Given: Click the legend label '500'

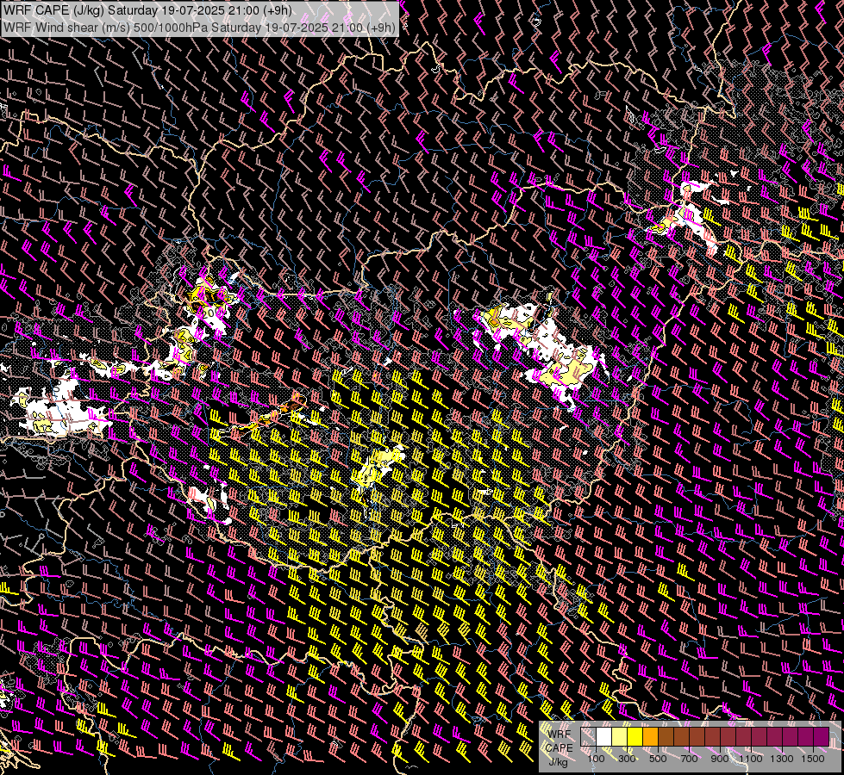Looking at the screenshot, I should coord(658,759).
